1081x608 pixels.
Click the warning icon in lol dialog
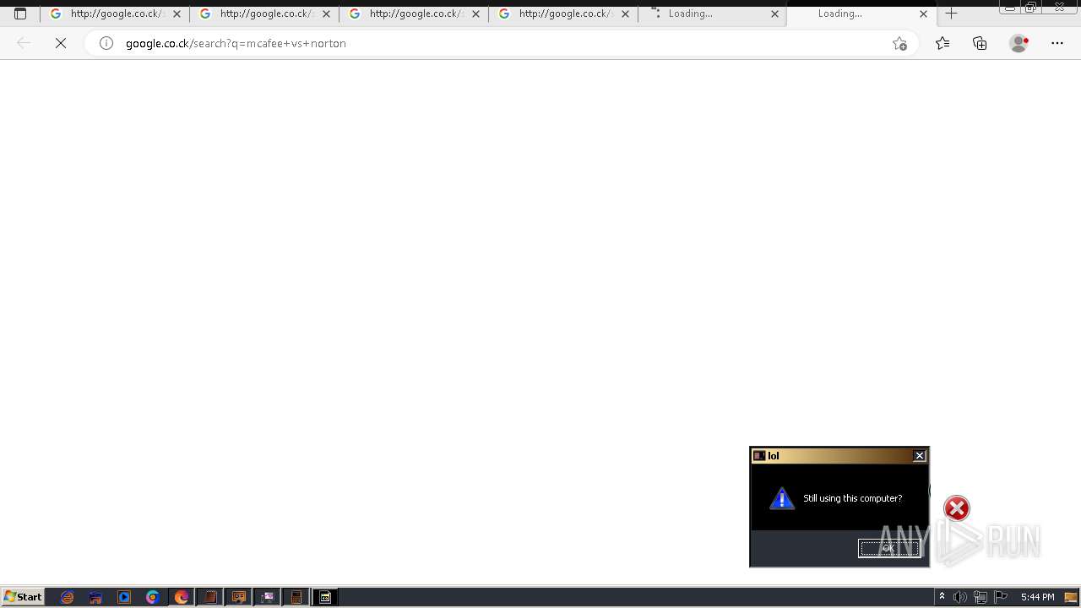[x=782, y=498]
